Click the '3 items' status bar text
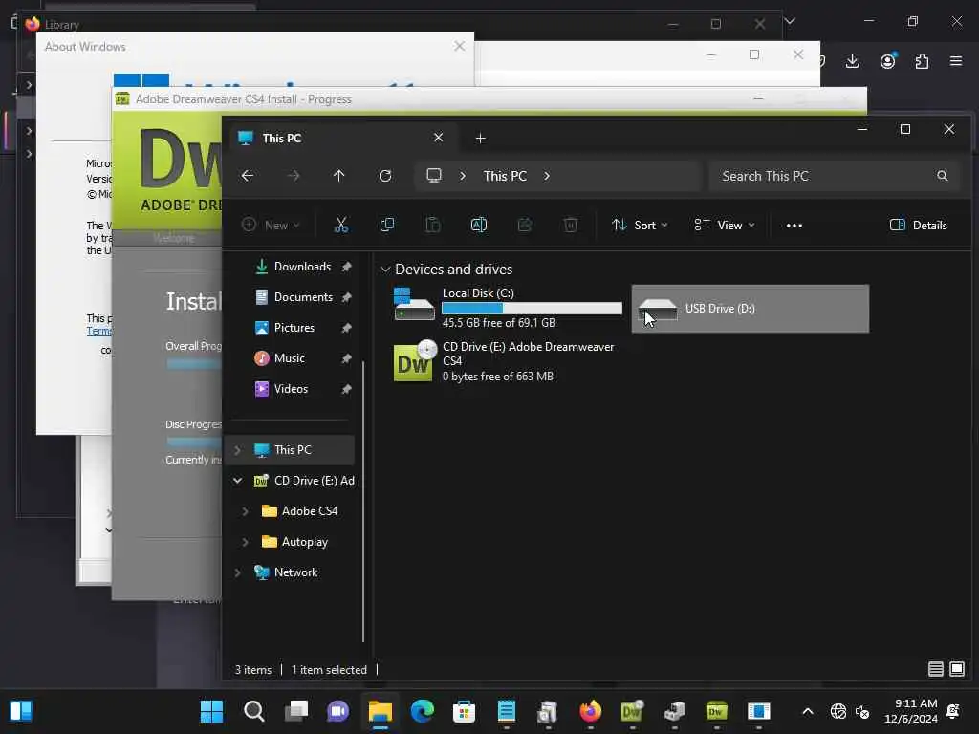Screen dimensions: 979x734 point(252,670)
